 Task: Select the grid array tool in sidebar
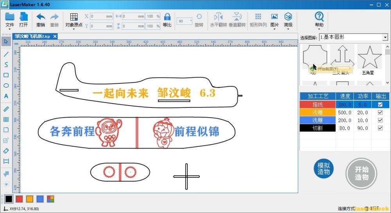[6, 119]
